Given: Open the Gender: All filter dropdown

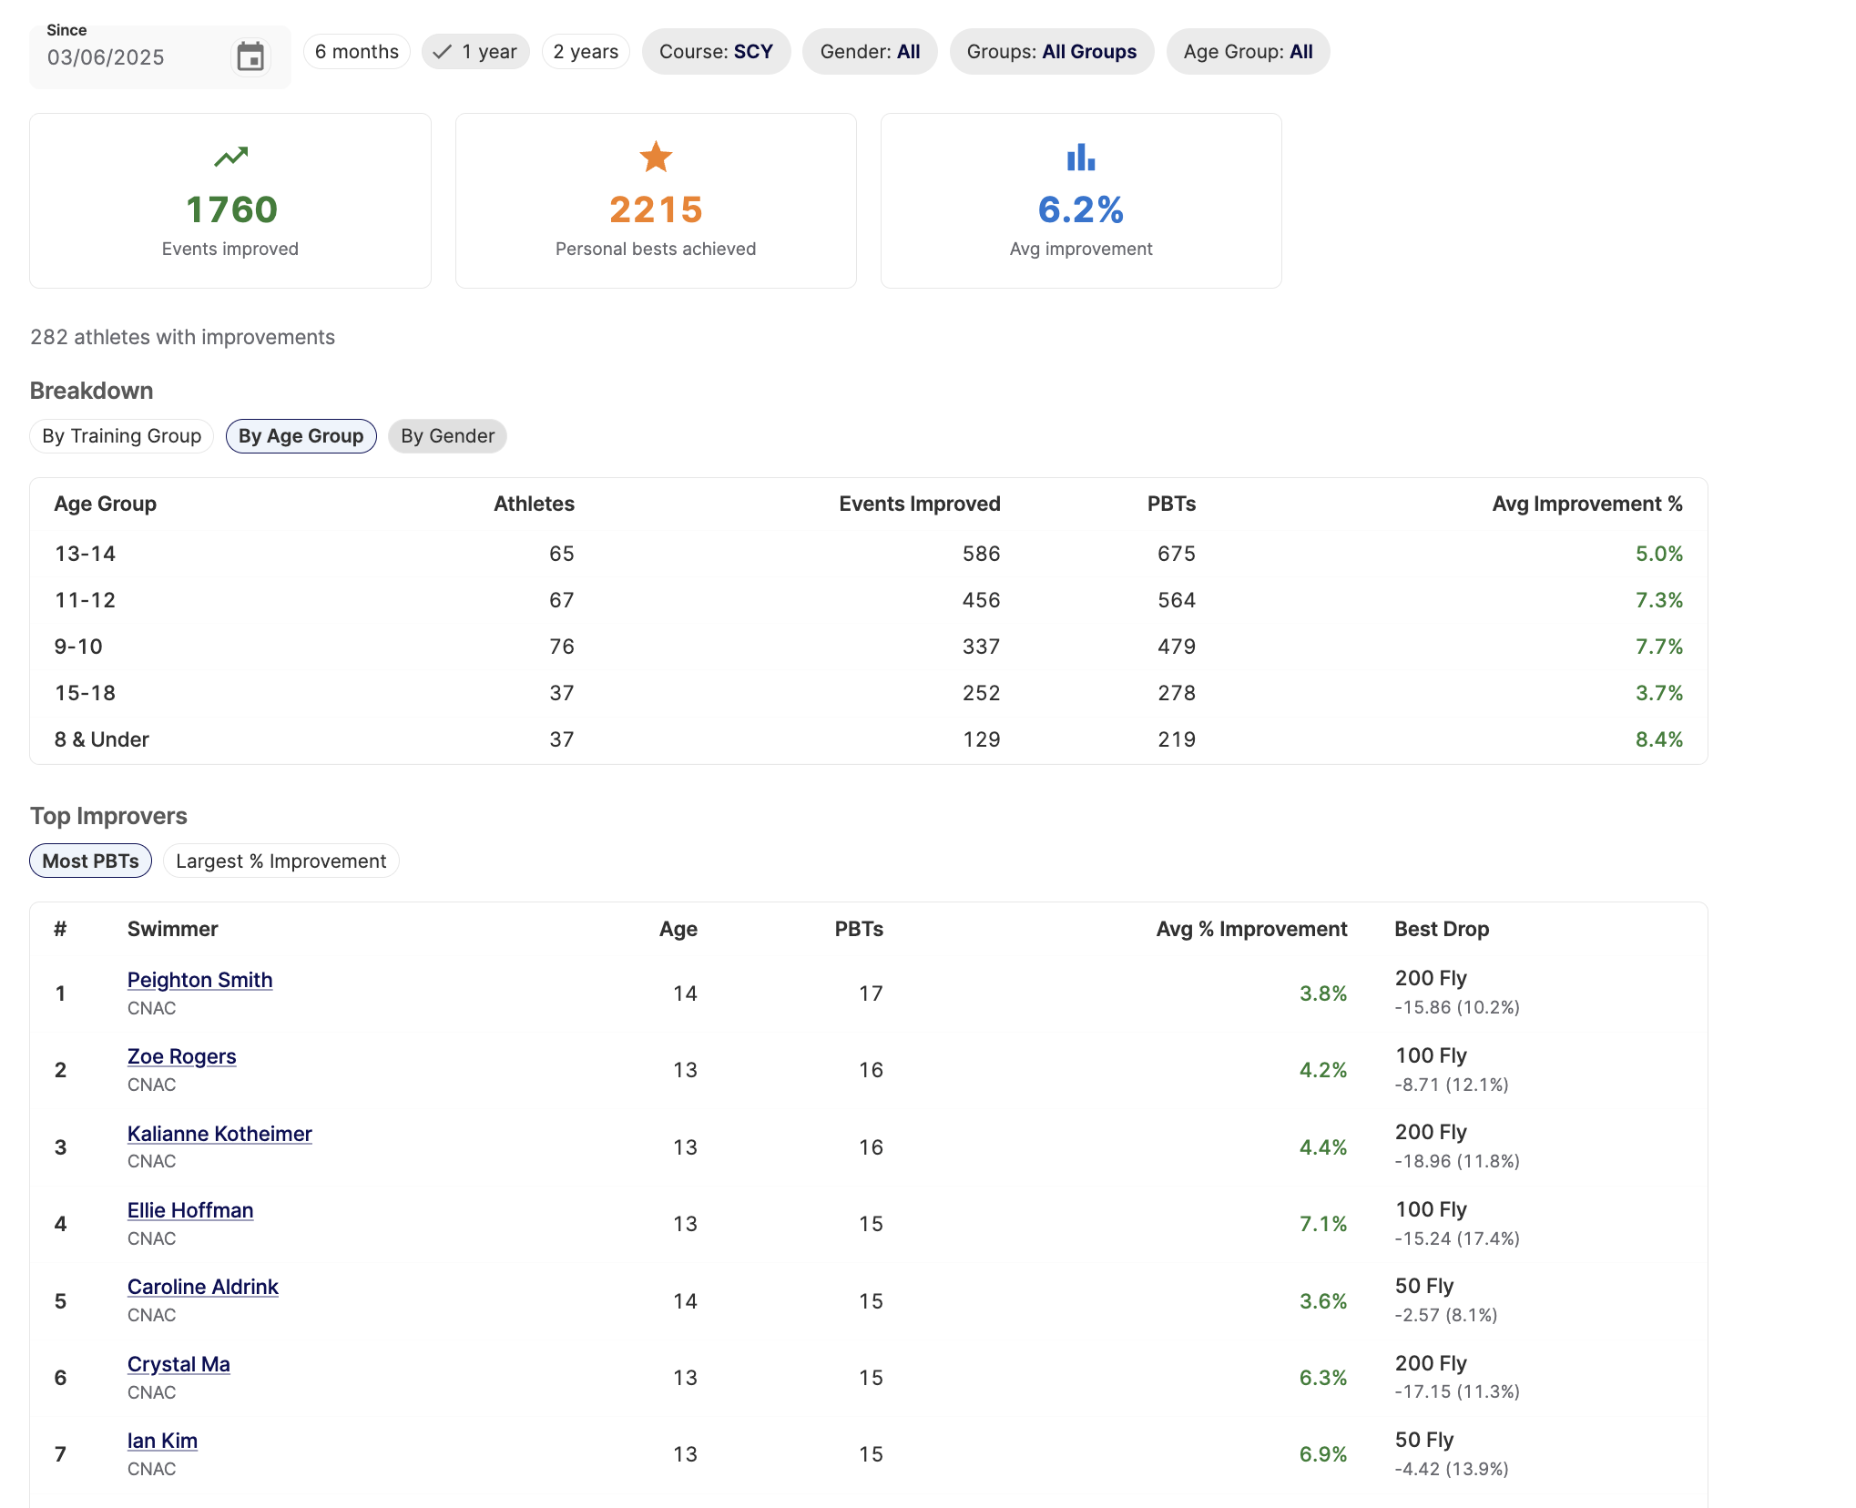Looking at the screenshot, I should 870,52.
